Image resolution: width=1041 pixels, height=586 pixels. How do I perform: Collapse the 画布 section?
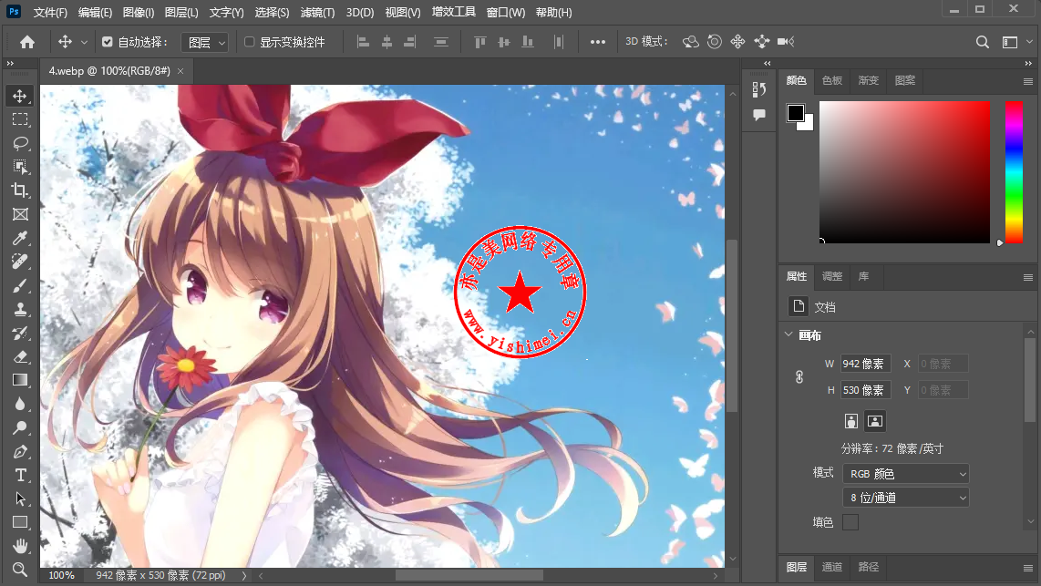pos(788,334)
